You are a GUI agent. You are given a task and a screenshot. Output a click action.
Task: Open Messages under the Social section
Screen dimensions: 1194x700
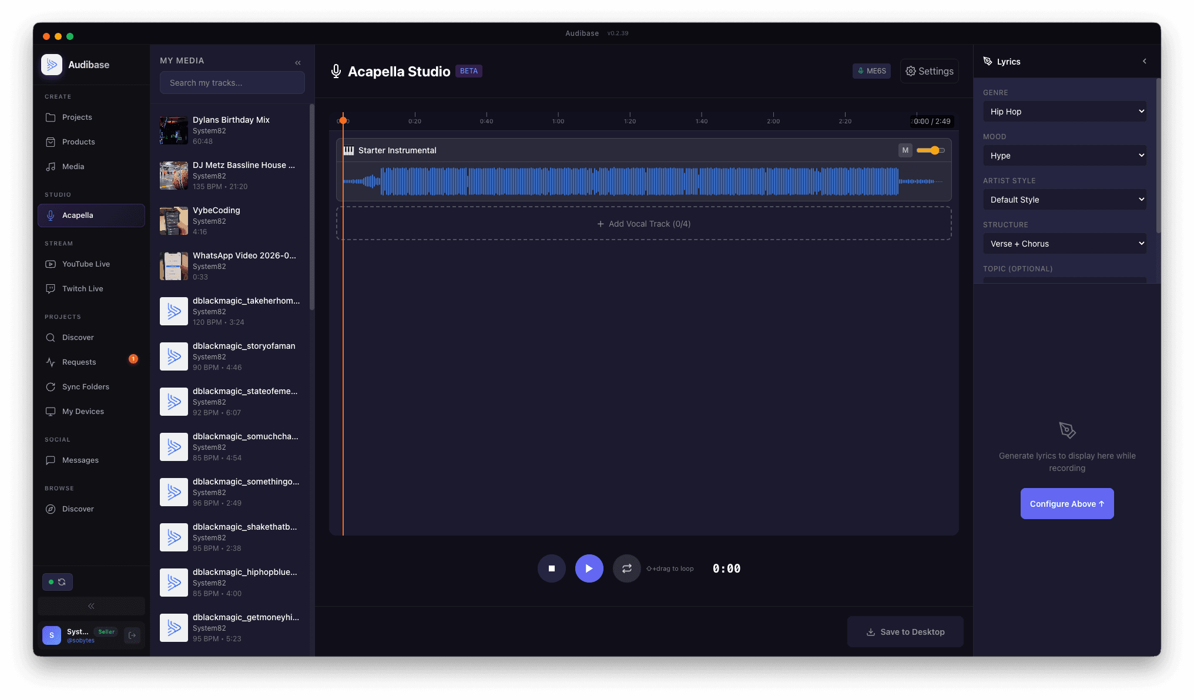coord(81,460)
